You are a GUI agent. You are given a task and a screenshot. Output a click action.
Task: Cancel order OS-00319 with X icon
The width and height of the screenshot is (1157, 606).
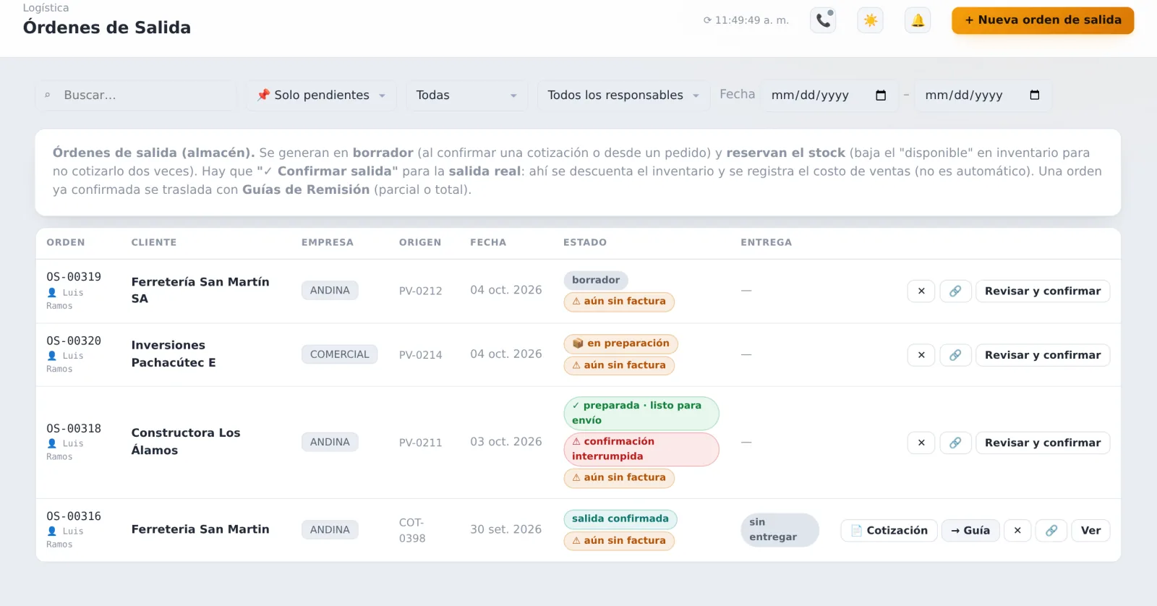921,291
